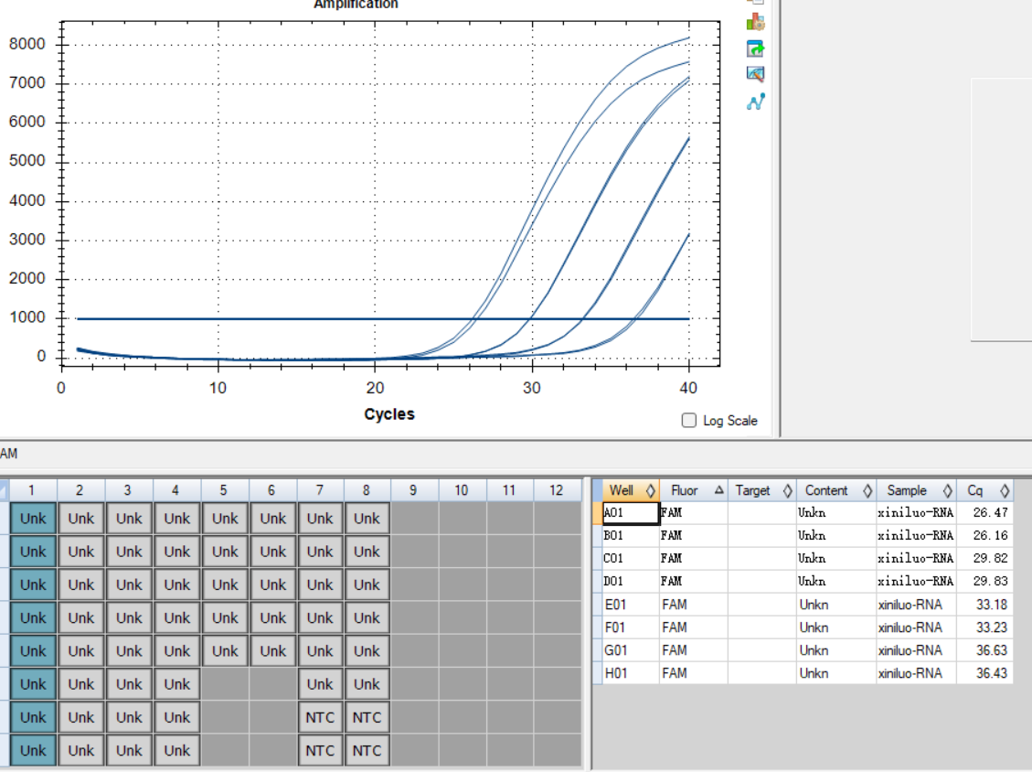Click the sort diamond in Cq header
Screen dimensions: 1032x772
1005,491
